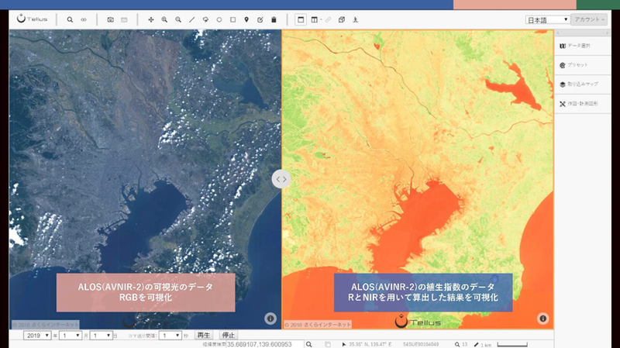Click the zoom level 13 indicator

coord(461,344)
